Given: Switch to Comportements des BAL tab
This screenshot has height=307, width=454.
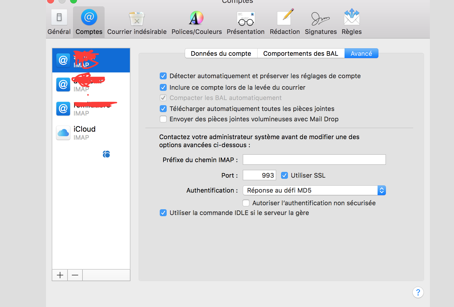Looking at the screenshot, I should tap(301, 53).
